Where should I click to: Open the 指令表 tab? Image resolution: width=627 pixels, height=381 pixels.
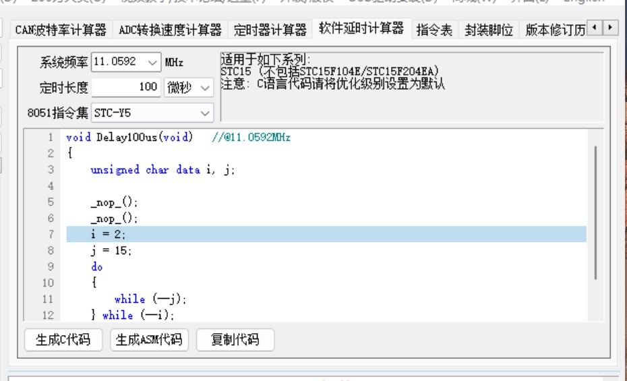pos(434,30)
